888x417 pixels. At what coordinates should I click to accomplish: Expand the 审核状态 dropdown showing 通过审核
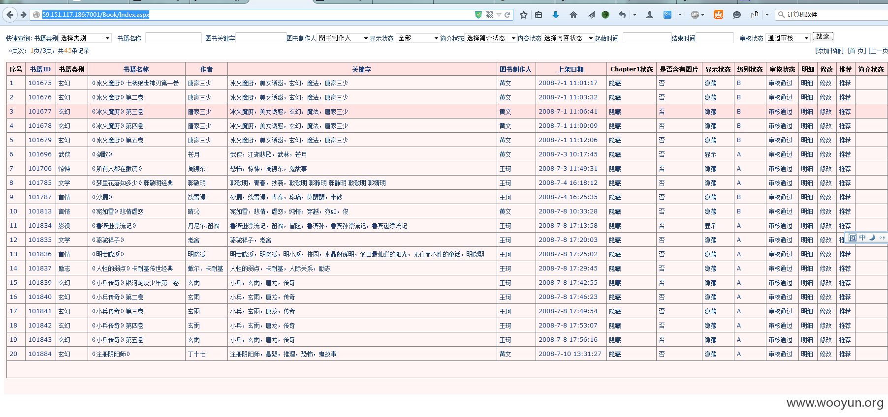(x=788, y=38)
